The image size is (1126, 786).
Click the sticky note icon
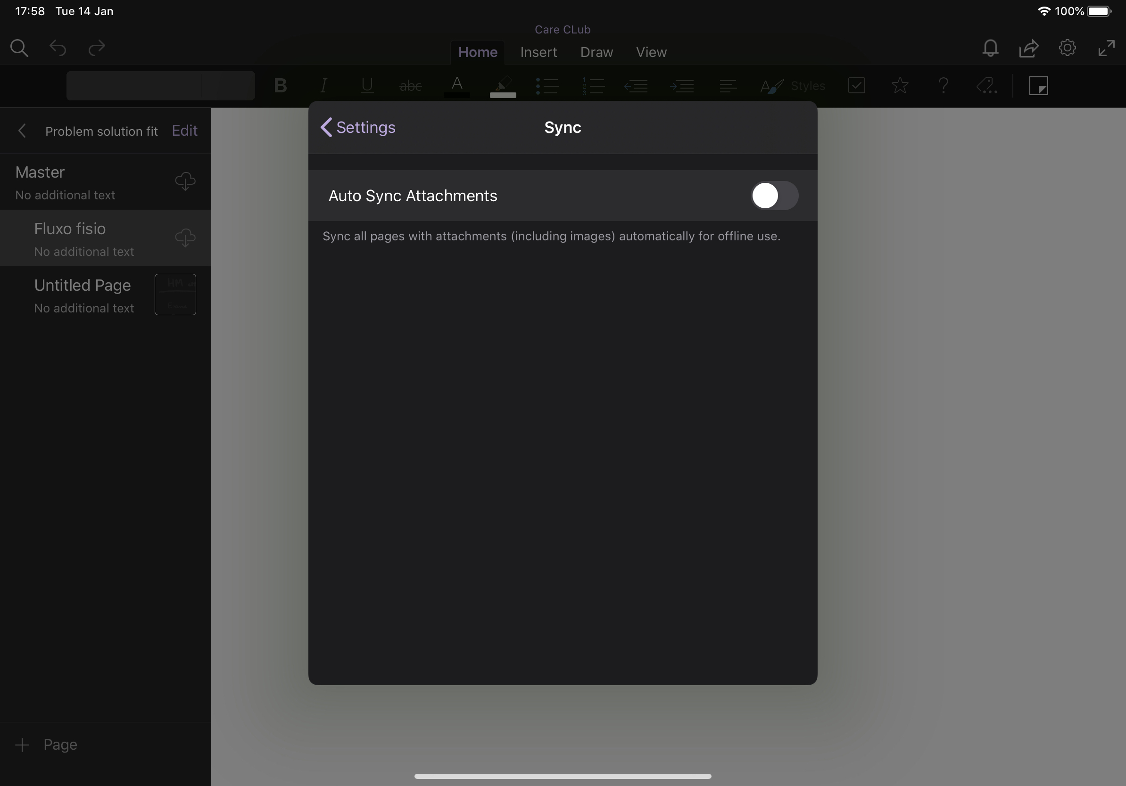point(1038,86)
